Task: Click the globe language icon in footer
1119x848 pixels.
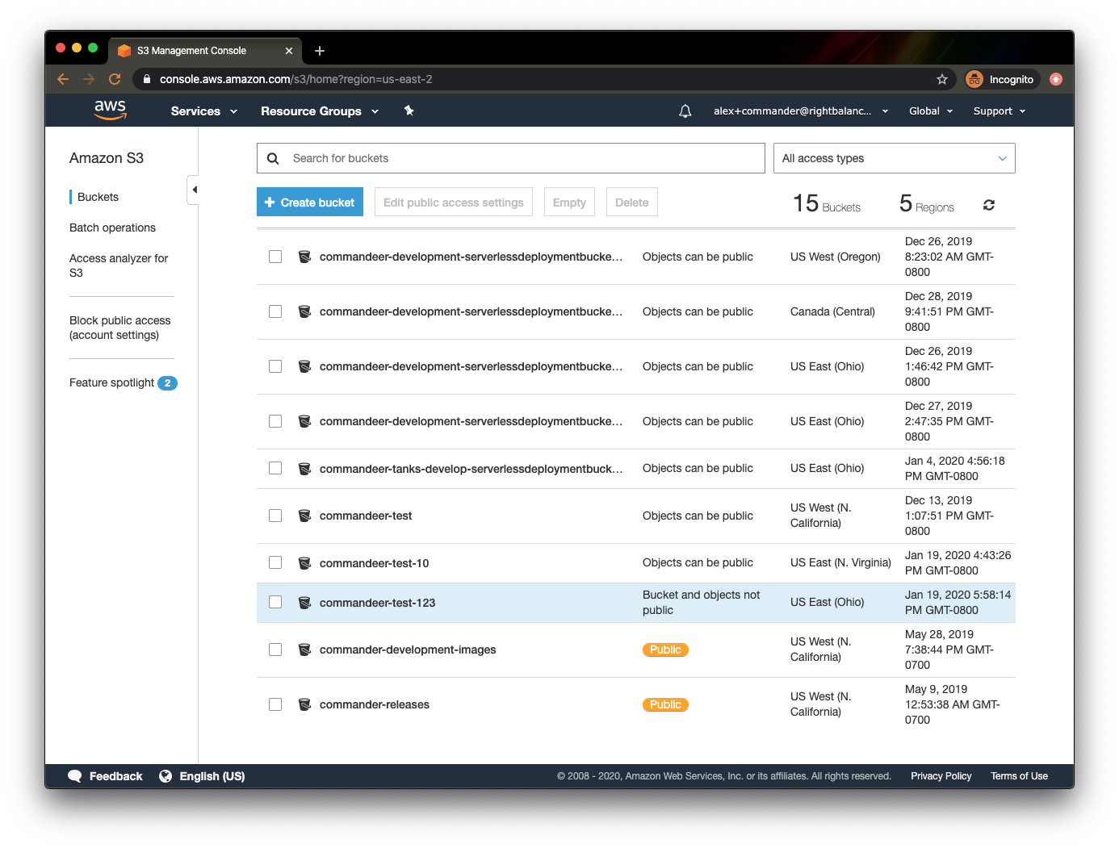Action: [166, 776]
